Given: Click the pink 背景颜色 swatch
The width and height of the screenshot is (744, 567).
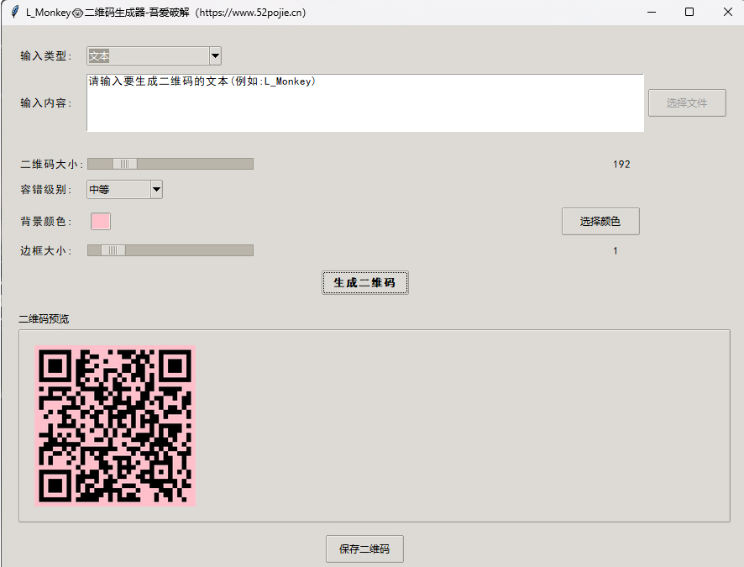Looking at the screenshot, I should 101,222.
